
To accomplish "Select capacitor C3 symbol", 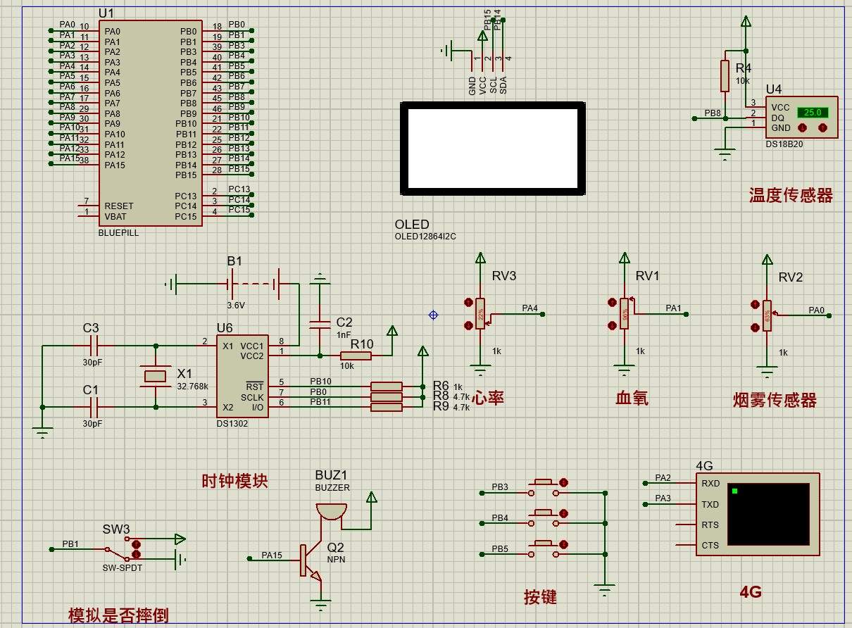I will pos(94,346).
